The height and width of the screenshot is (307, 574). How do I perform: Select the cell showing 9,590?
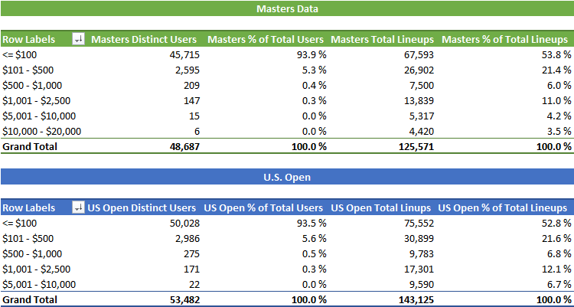[x=422, y=285]
